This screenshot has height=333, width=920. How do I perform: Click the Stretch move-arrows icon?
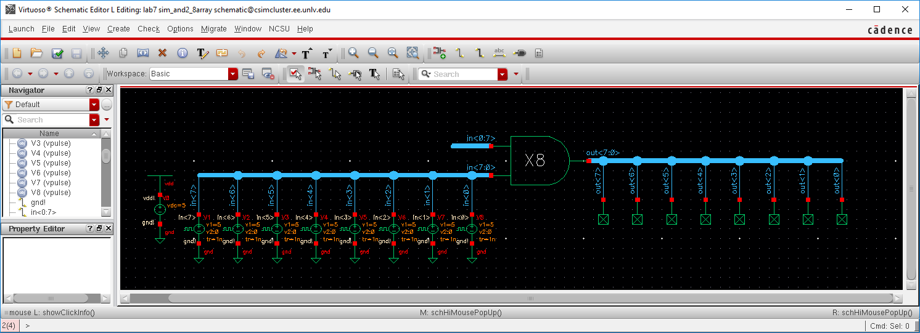coord(103,54)
